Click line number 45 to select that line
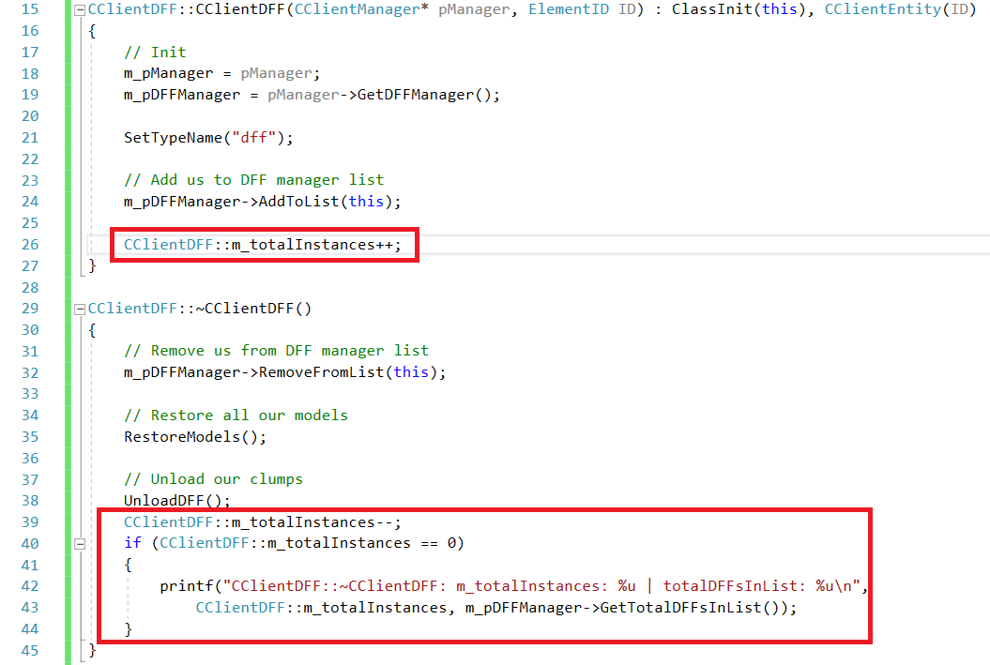The width and height of the screenshot is (990, 665). 29,650
